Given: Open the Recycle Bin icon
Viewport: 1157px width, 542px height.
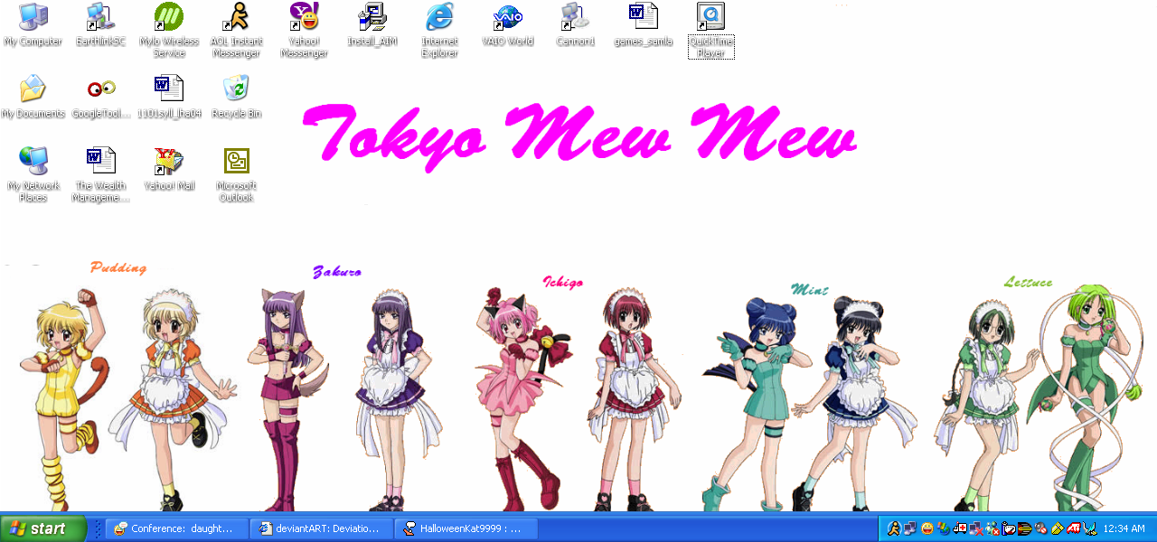Looking at the screenshot, I should click(237, 98).
